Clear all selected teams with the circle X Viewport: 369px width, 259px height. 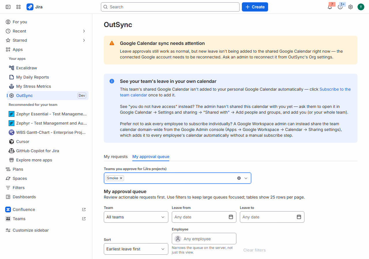tap(239, 178)
